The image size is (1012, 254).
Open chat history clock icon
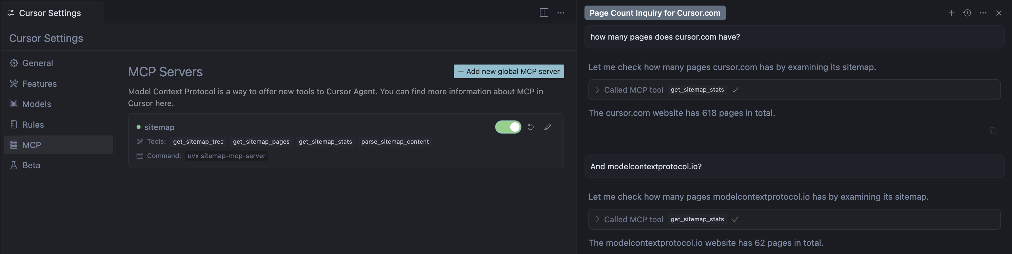(967, 13)
